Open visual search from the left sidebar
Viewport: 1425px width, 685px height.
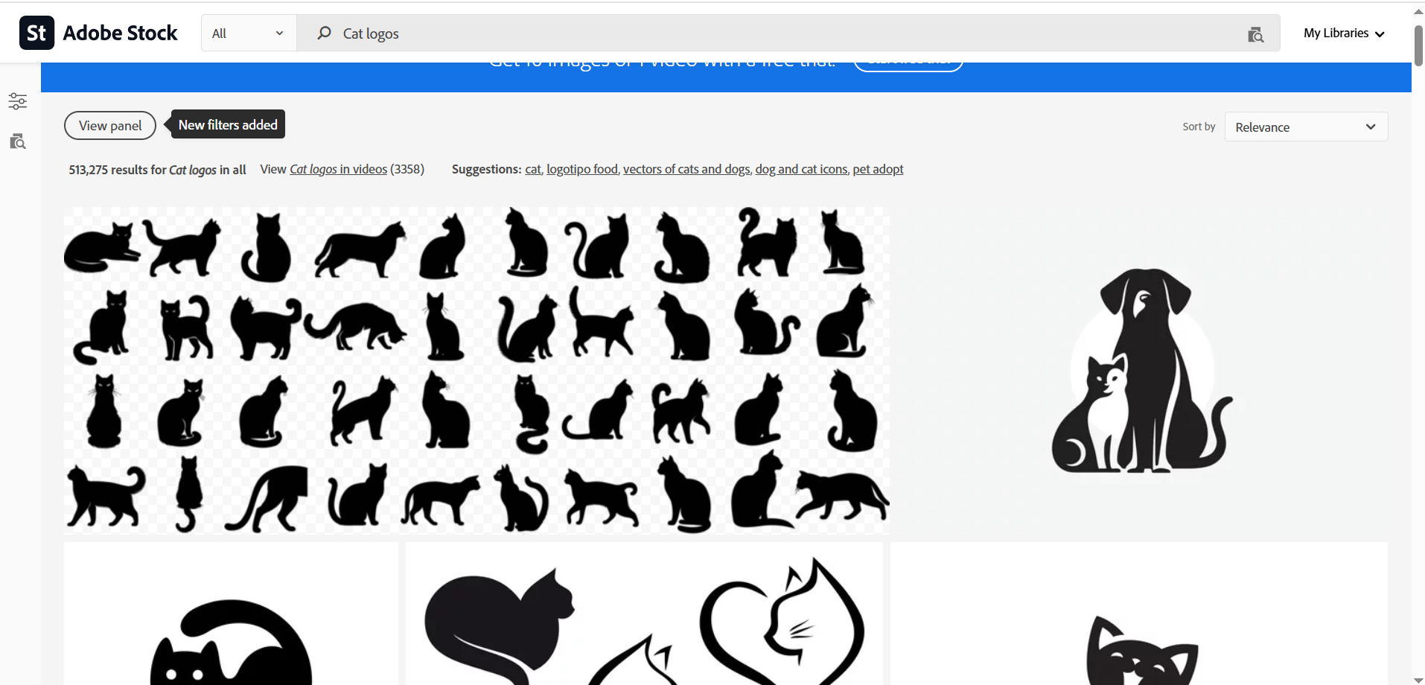17,141
